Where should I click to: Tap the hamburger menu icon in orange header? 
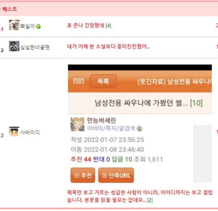pyautogui.click(x=79, y=81)
